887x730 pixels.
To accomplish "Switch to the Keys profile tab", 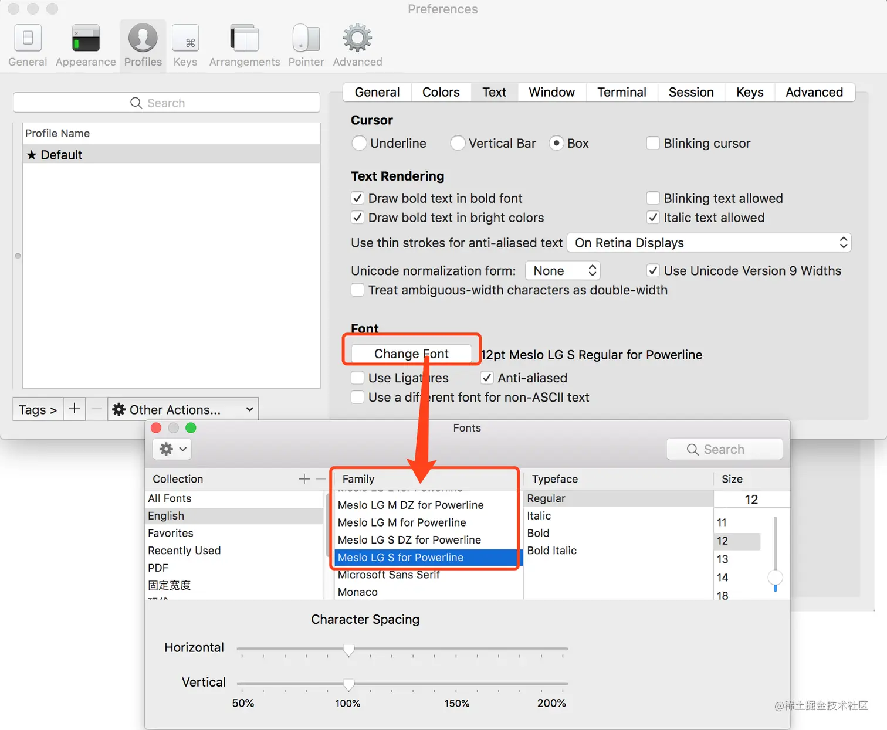I will click(750, 92).
